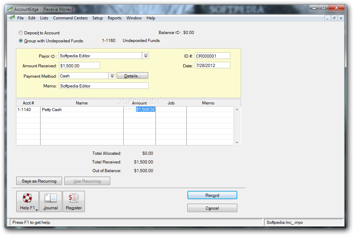Open the Window menu
Viewport: 354px width, 236px height.
point(134,18)
